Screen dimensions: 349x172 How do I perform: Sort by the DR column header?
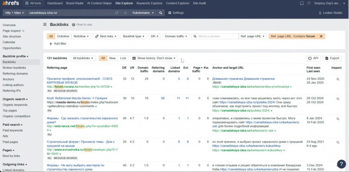click(124, 68)
